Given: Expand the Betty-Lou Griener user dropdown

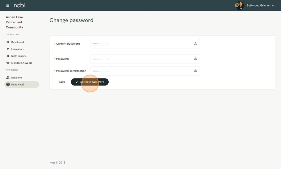Looking at the screenshot, I should [x=273, y=6].
